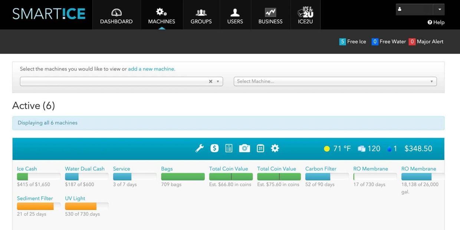Open the Business tab
The height and width of the screenshot is (230, 460).
coord(270,16)
